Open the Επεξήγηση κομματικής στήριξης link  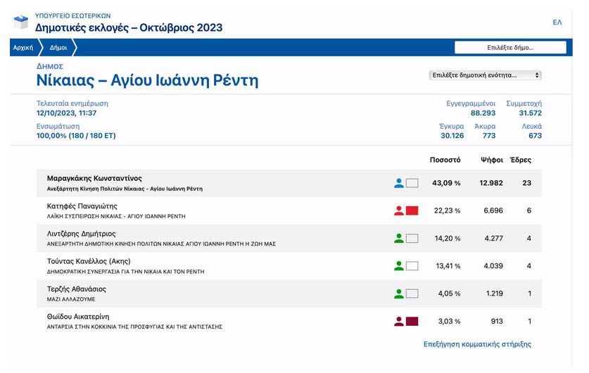coord(477,345)
